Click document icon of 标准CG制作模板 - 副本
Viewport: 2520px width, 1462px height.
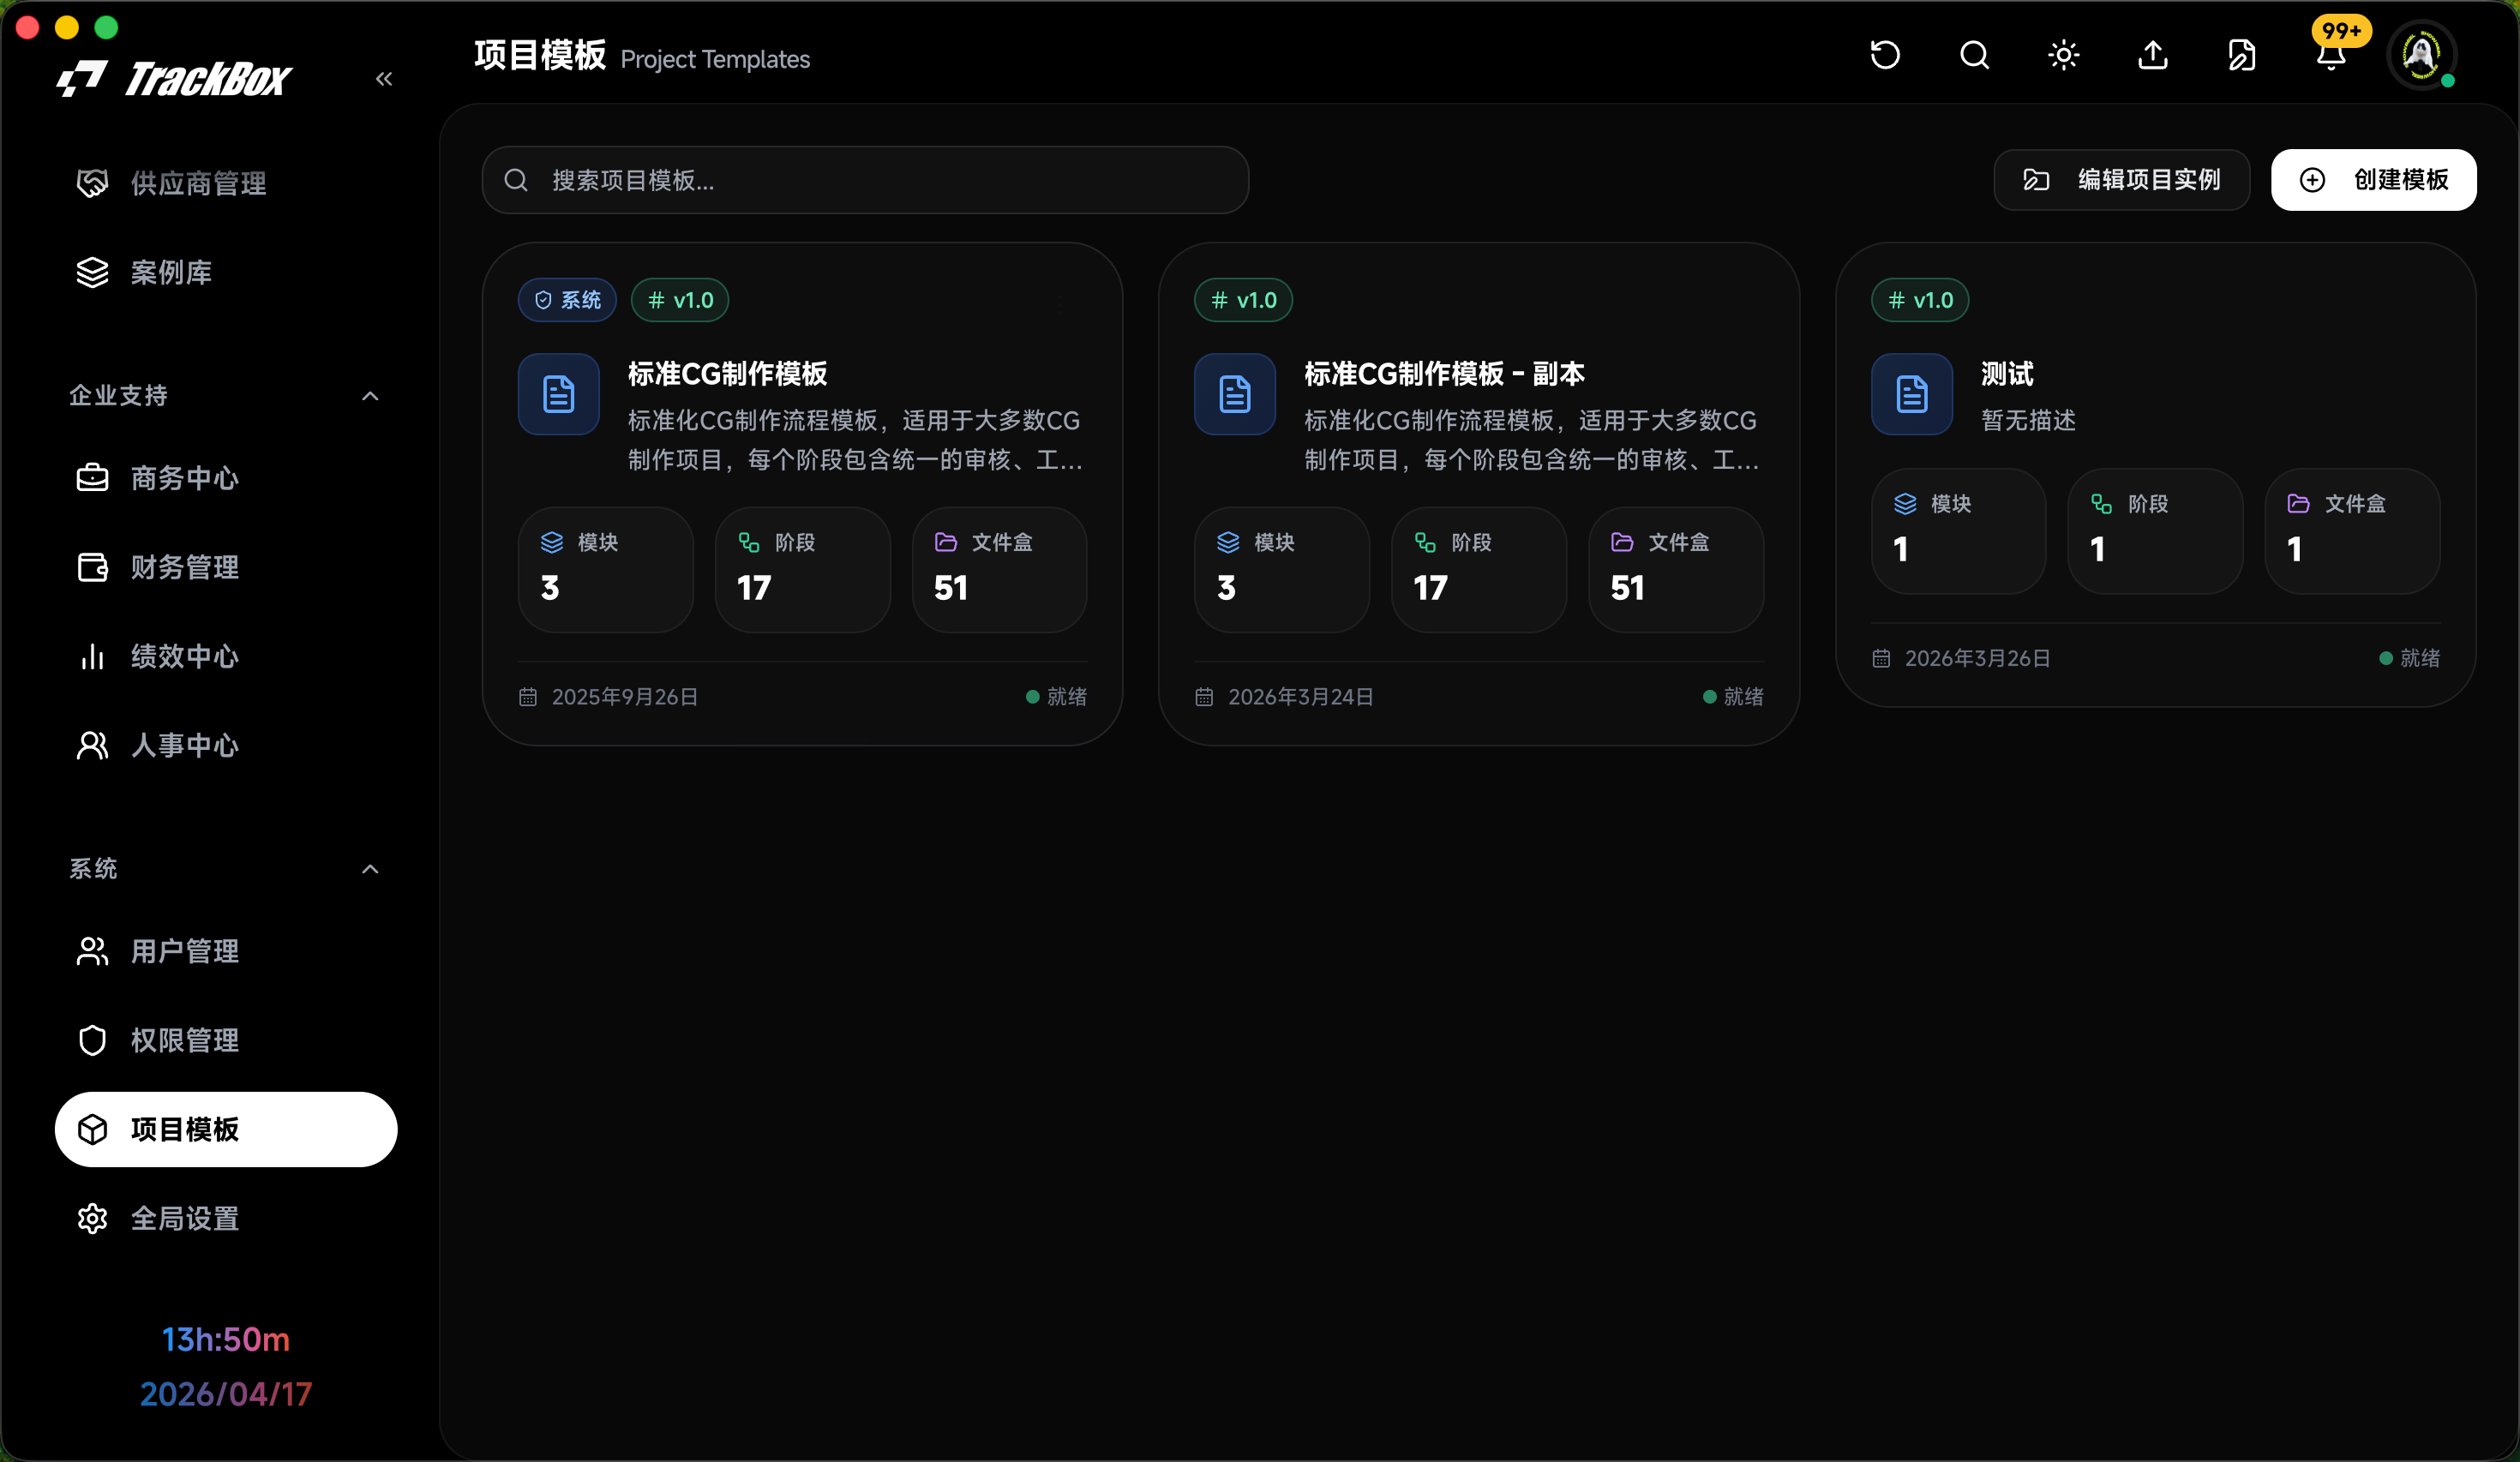tap(1235, 394)
